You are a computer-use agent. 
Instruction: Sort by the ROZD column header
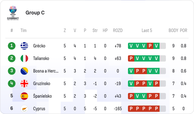[118, 30]
